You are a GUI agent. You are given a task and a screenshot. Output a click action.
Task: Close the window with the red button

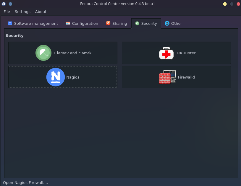coord(238,4)
